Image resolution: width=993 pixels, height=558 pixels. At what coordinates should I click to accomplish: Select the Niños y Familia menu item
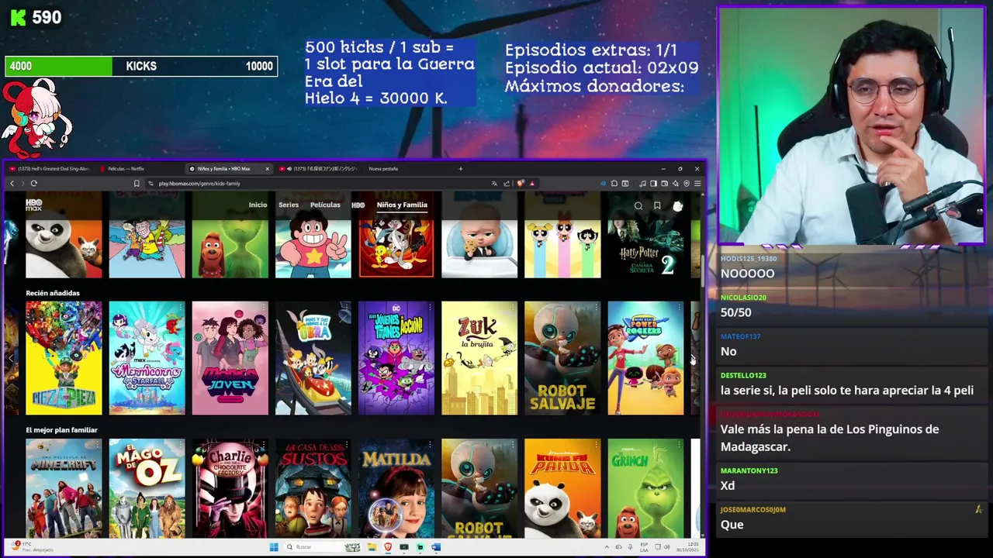[x=402, y=205]
